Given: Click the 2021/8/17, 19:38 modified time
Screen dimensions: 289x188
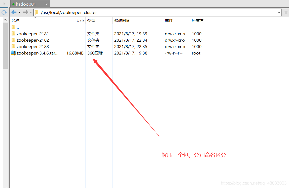Looking at the screenshot, I should 131,53.
